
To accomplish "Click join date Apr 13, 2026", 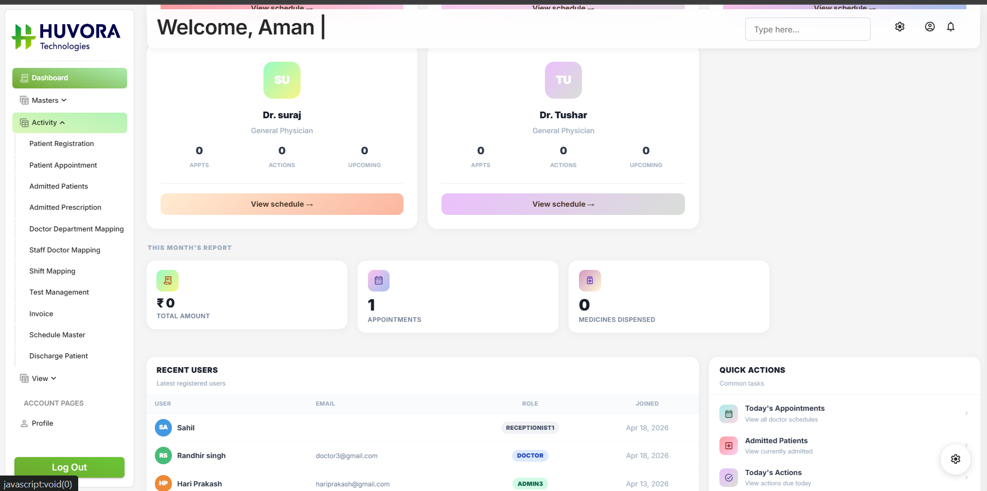I will (647, 484).
